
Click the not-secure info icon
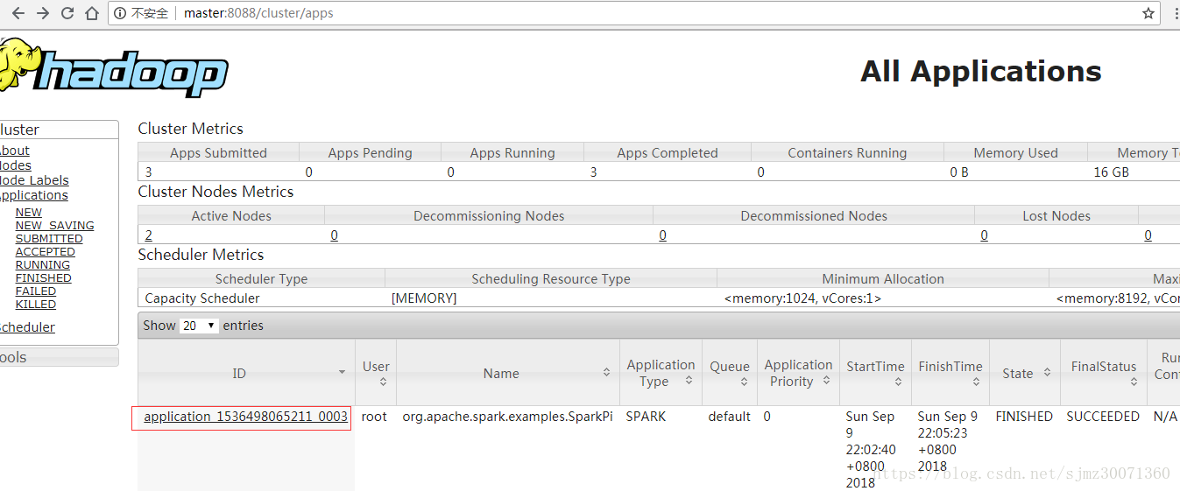[x=120, y=13]
